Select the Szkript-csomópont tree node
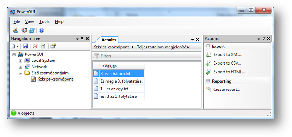Screen dimensions: 292x137 pyautogui.click(x=55, y=79)
